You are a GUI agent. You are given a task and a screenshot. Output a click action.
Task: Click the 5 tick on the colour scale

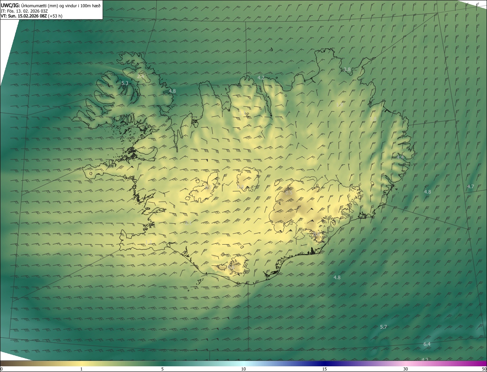pos(162,369)
